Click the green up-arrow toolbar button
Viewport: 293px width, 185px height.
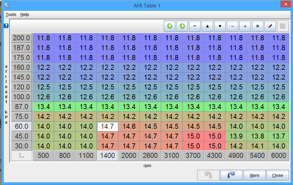point(170,26)
